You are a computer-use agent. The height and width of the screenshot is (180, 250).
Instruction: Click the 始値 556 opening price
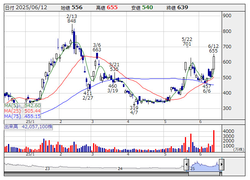(x=72, y=8)
